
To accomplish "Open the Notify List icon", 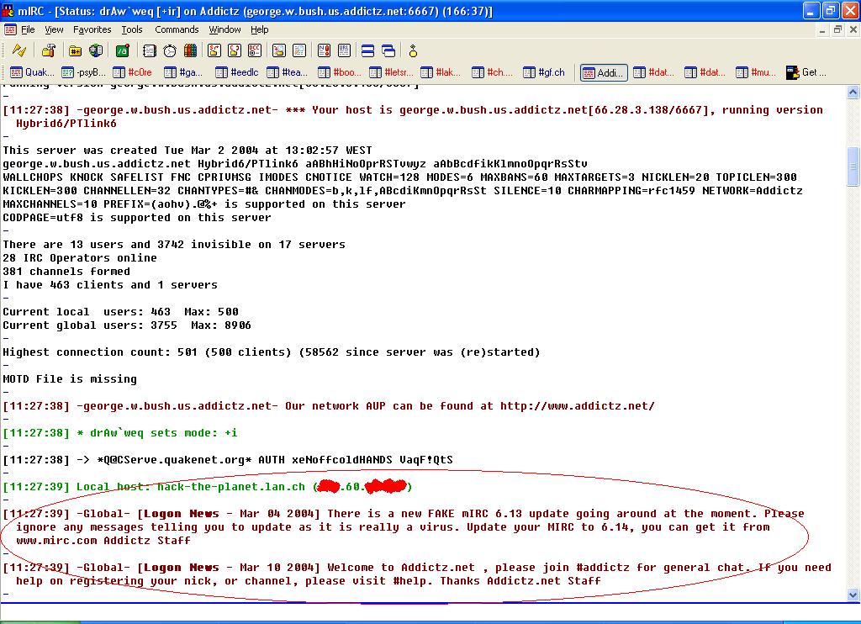I will coord(324,51).
